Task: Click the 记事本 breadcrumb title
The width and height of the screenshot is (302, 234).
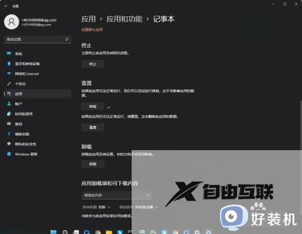Action: (164, 19)
